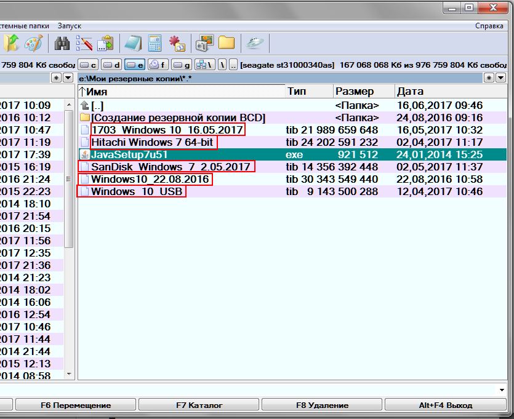Click the file icon of 1703_Windows 10_16.05.2017
The width and height of the screenshot is (514, 419).
pos(84,130)
